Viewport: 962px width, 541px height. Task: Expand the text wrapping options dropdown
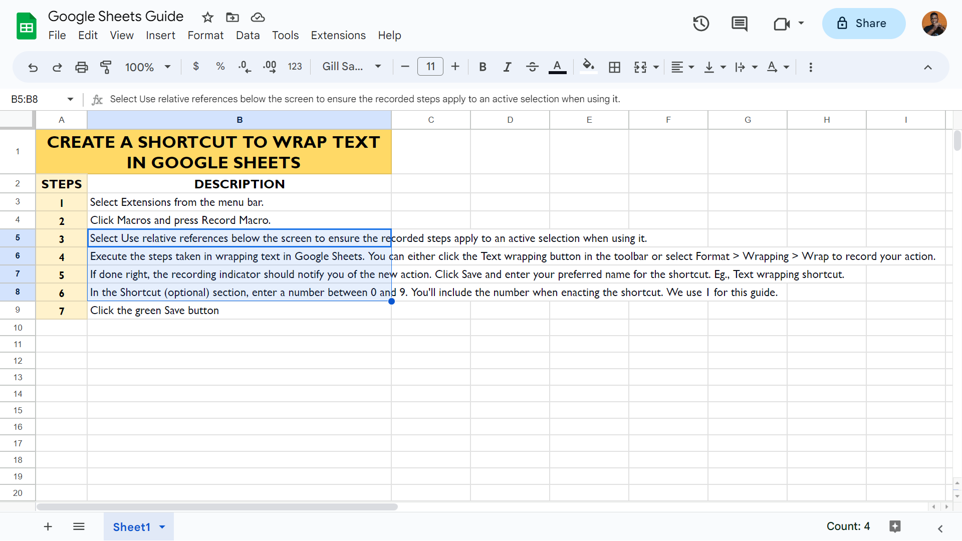754,67
